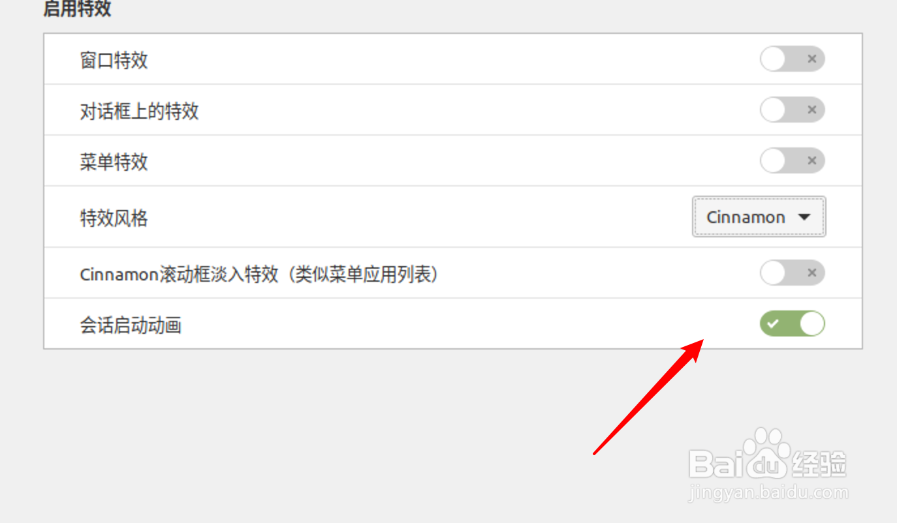Click the x mark on 菜单特效 switch
The height and width of the screenshot is (523, 897).
(811, 161)
